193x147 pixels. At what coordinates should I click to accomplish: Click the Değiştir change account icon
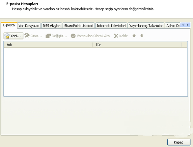pyautogui.click(x=48, y=36)
